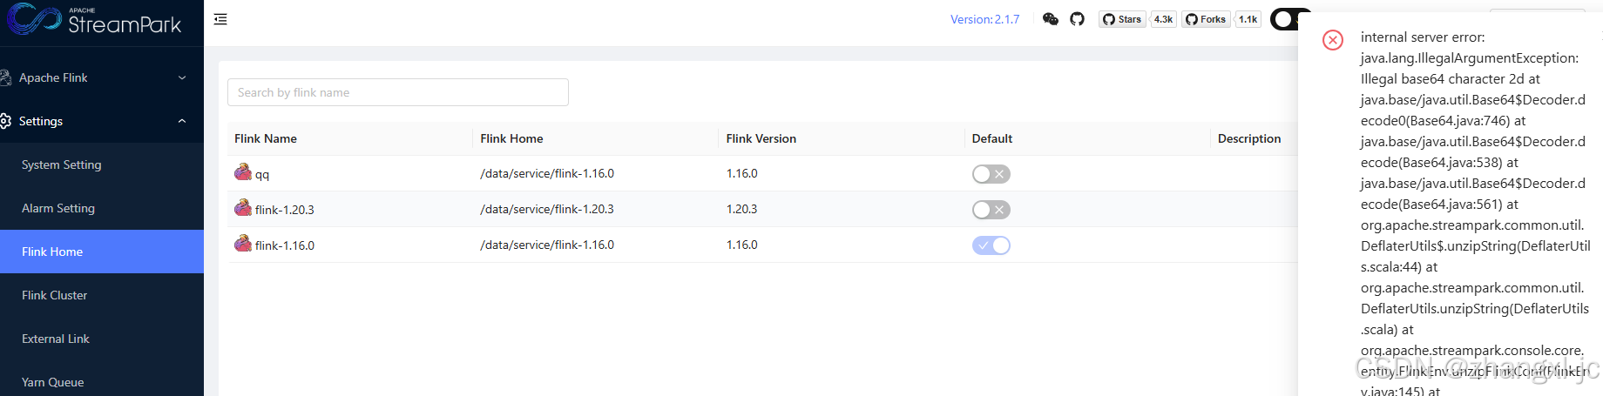This screenshot has width=1603, height=396.
Task: Click the GitHub Stars button
Action: [x=1122, y=19]
